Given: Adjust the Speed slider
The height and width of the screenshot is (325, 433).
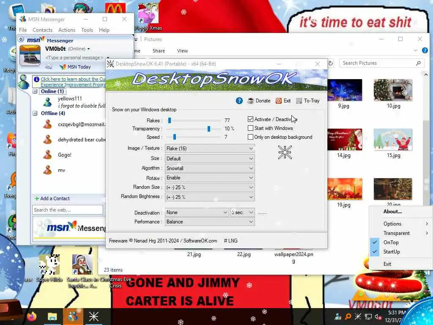Looking at the screenshot, I should pyautogui.click(x=175, y=137).
